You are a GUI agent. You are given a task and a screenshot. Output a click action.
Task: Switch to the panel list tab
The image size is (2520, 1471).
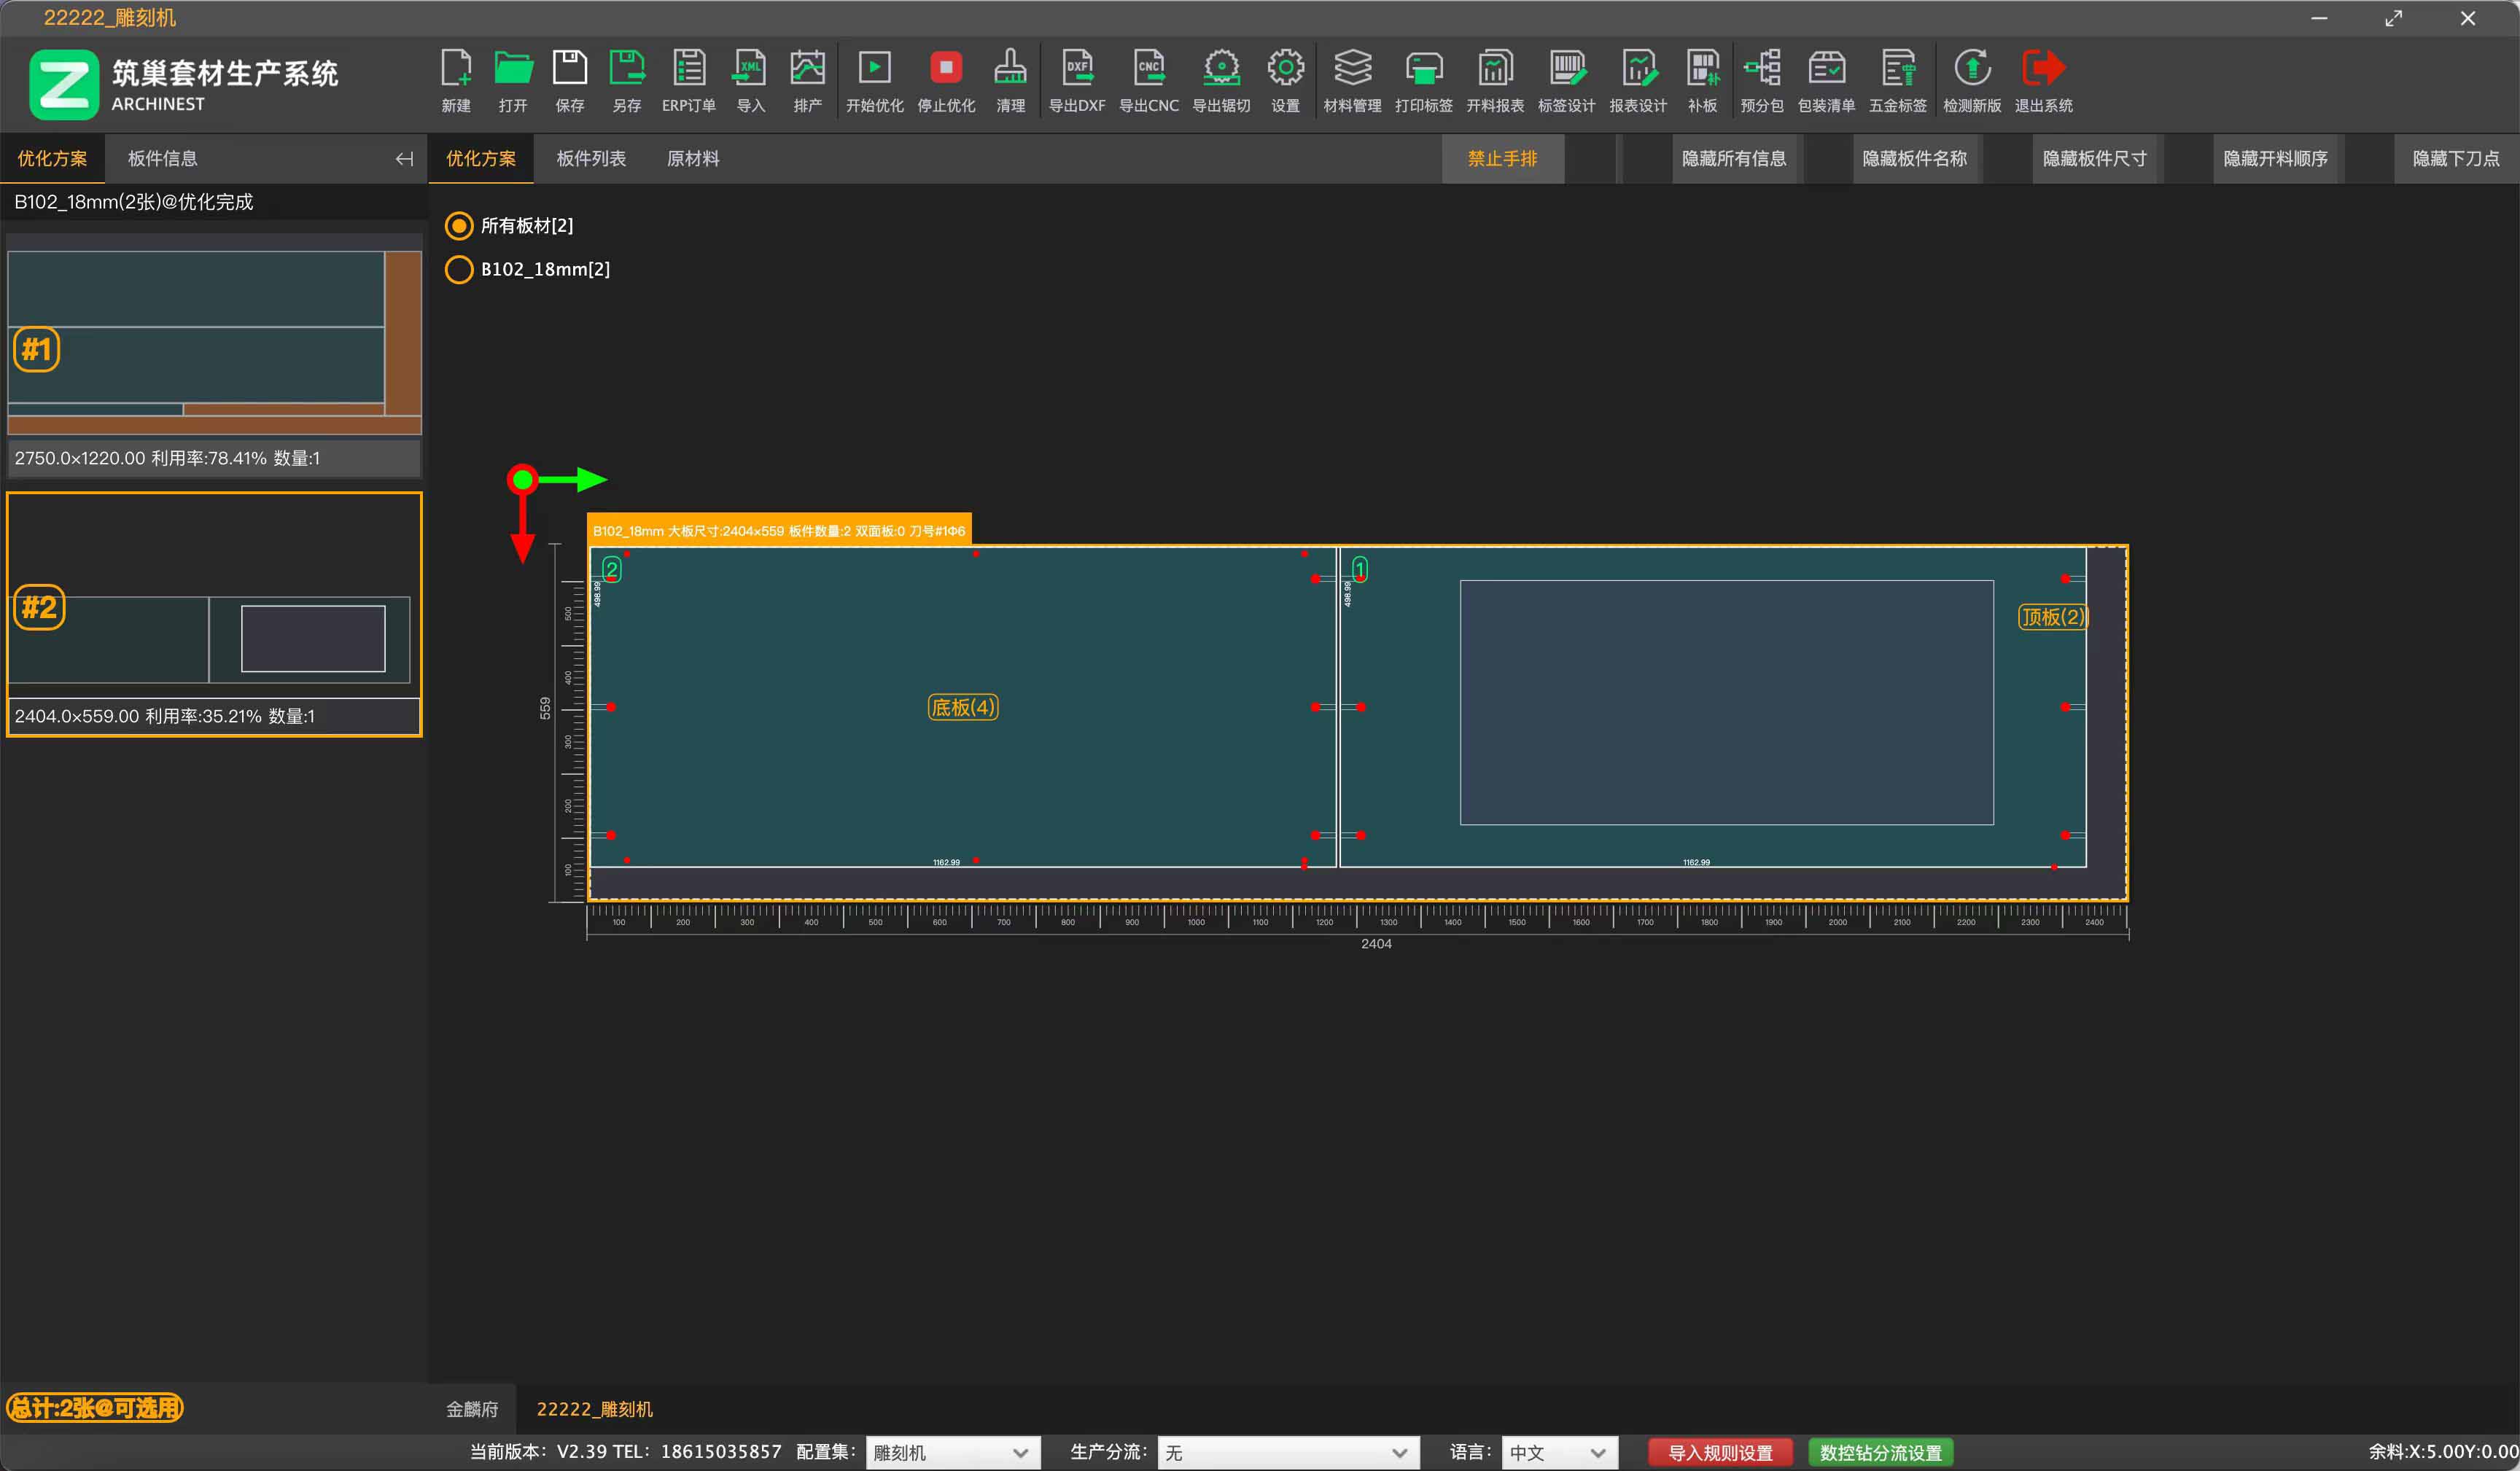(591, 159)
